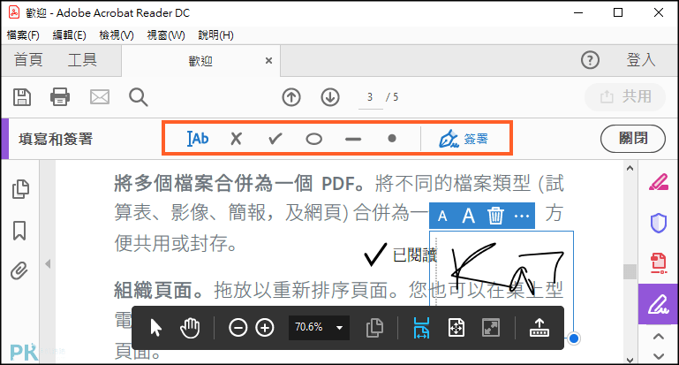Click the page display copy icon

point(374,328)
